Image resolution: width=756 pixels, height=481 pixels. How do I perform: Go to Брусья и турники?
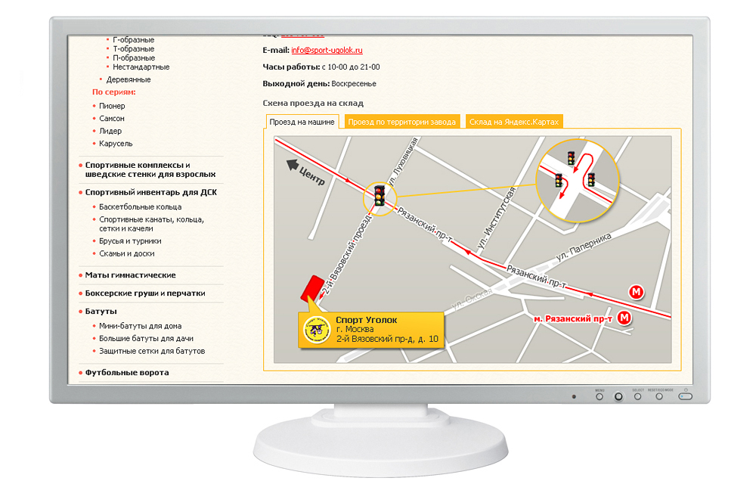[x=130, y=241]
